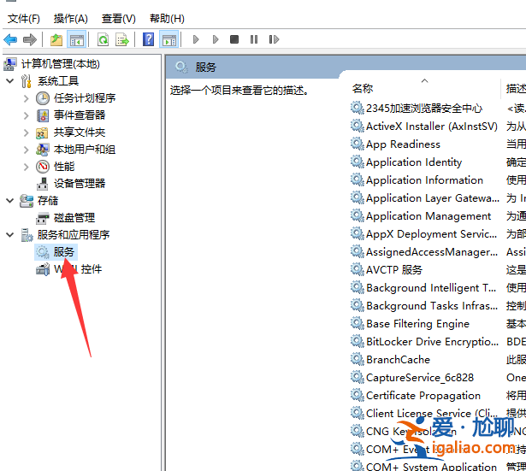526x471 pixels.
Task: Click the Pause service icon
Action: [254, 39]
